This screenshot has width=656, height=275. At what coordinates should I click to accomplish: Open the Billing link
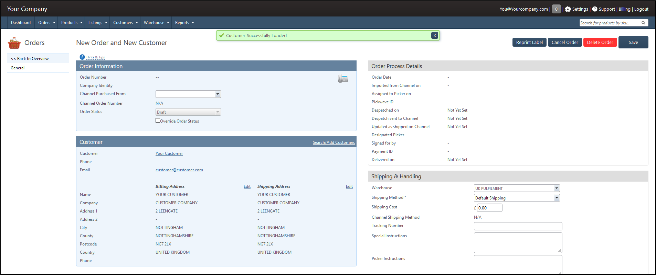[624, 9]
